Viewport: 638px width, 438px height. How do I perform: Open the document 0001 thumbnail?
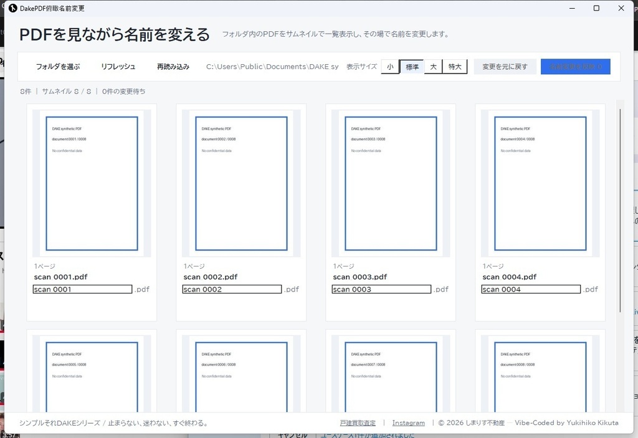[x=92, y=183]
